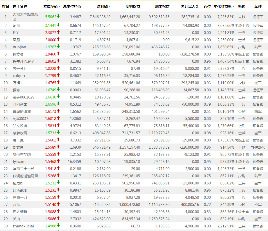Select player name zhangxuelai
This screenshot has width=268, height=231.
pyautogui.click(x=23, y=226)
